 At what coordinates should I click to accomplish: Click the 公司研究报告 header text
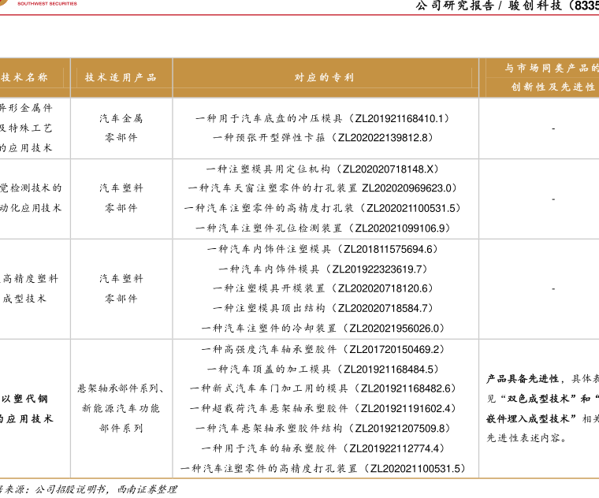(455, 6)
